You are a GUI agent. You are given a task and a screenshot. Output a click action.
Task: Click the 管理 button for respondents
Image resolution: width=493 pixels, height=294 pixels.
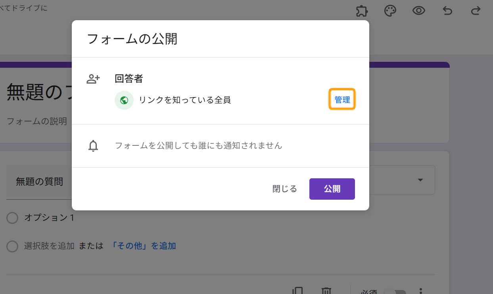coord(342,100)
